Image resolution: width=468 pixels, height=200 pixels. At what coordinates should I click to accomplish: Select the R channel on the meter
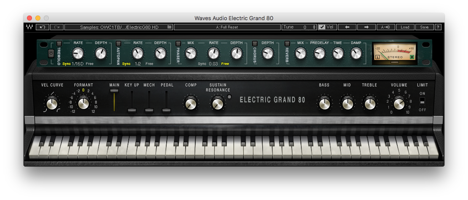(x=412, y=57)
